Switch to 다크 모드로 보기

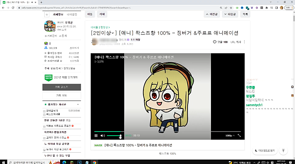[265, 151]
